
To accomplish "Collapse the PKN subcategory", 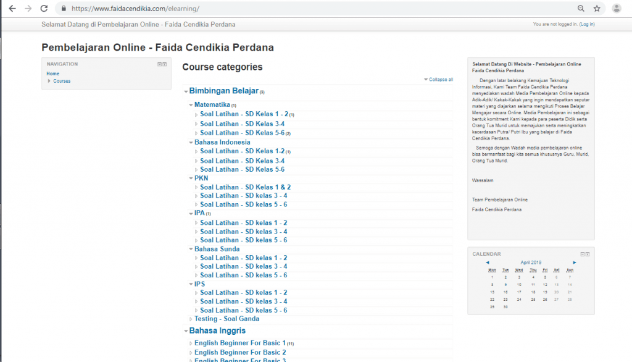I will click(191, 179).
